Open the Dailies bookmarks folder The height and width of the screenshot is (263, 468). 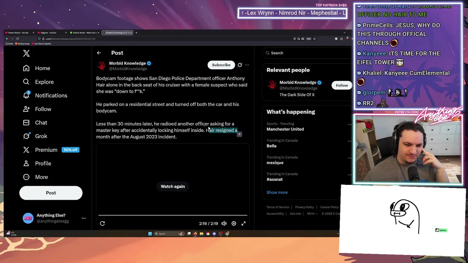[10, 43]
